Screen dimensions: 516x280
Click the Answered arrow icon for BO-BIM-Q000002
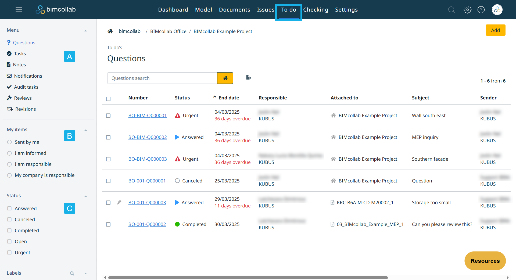coord(177,137)
